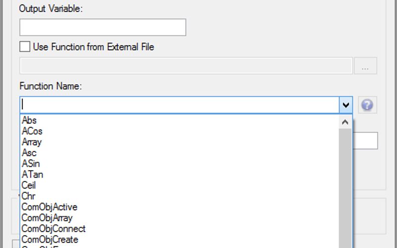
Task: Click the blue help question mark icon
Action: 368,105
